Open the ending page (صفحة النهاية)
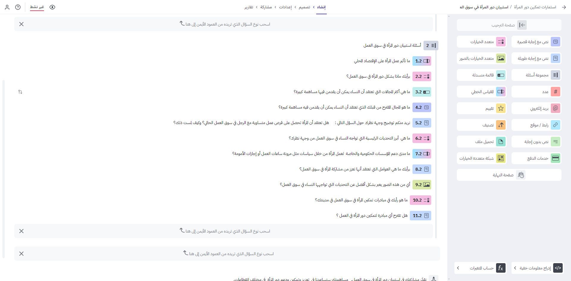This screenshot has height=281, width=571. pyautogui.click(x=509, y=175)
